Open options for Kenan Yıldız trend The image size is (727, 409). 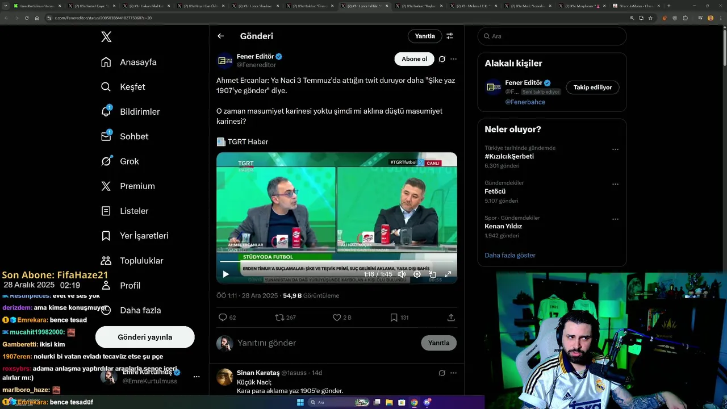615,219
